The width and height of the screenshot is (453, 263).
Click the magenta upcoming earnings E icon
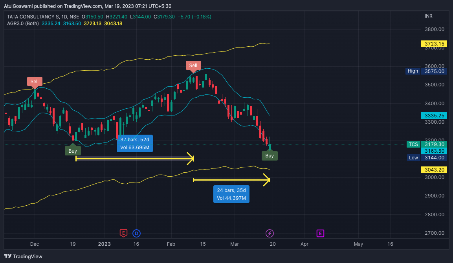coord(320,233)
